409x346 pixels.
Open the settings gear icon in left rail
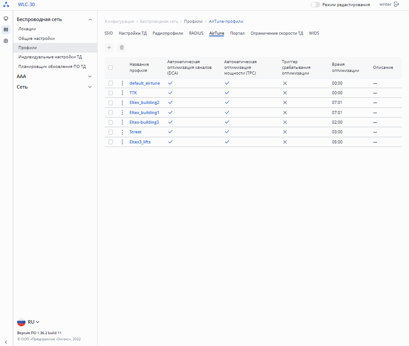tap(6, 41)
